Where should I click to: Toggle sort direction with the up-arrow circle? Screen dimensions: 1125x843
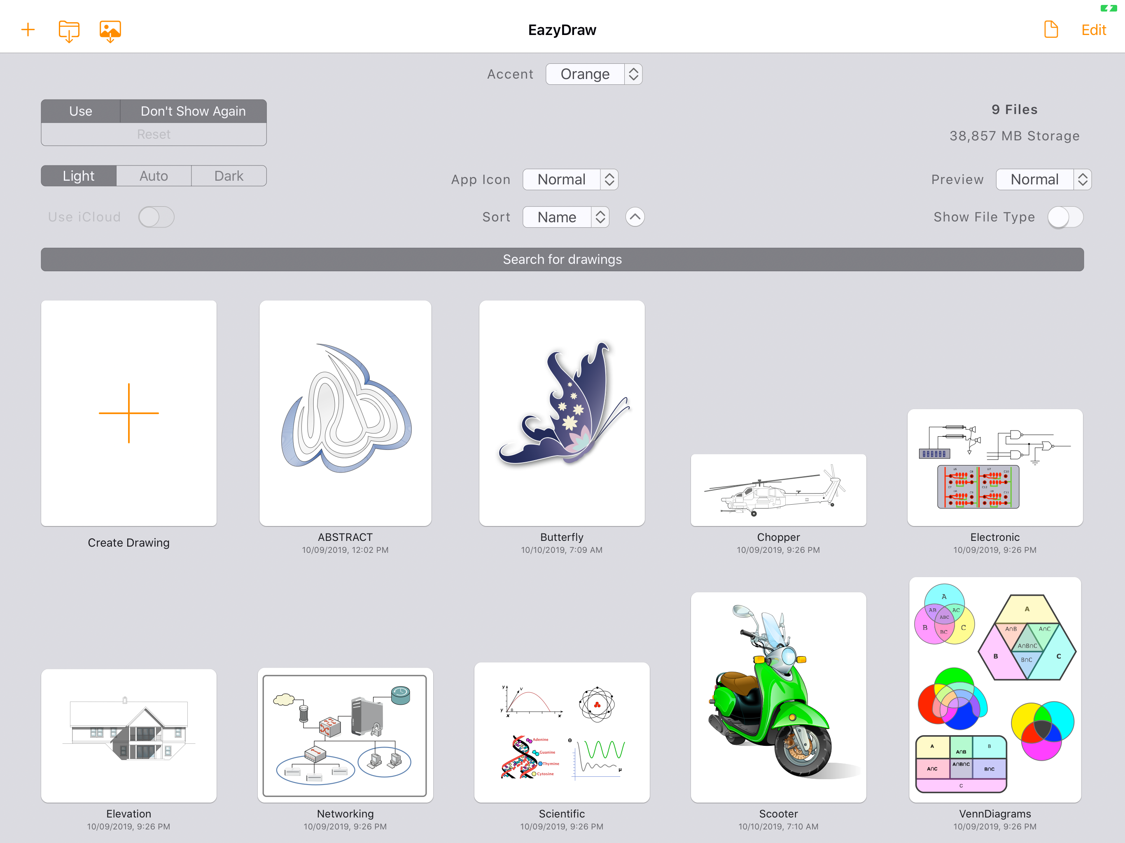click(635, 217)
